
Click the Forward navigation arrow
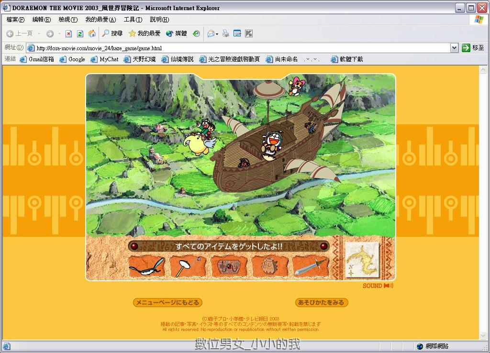(50, 33)
